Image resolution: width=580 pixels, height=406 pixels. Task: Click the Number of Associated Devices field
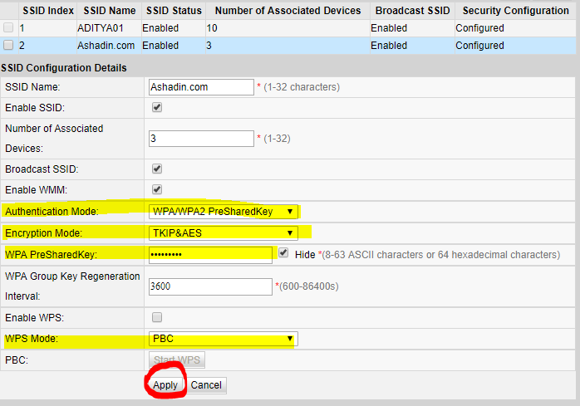(x=200, y=138)
